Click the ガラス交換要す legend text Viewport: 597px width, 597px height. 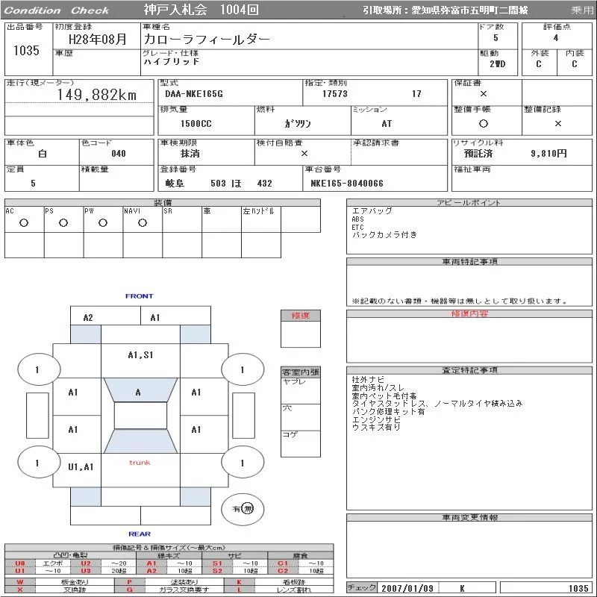click(x=184, y=590)
